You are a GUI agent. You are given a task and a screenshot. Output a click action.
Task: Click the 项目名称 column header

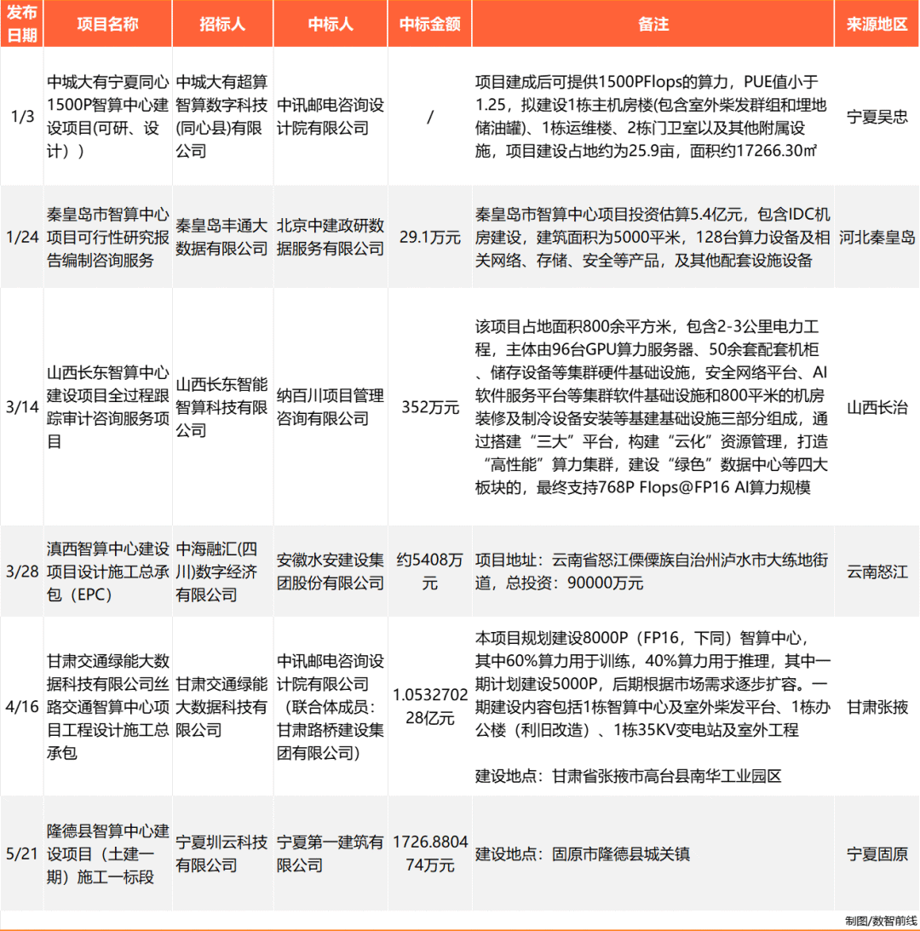[x=107, y=24]
